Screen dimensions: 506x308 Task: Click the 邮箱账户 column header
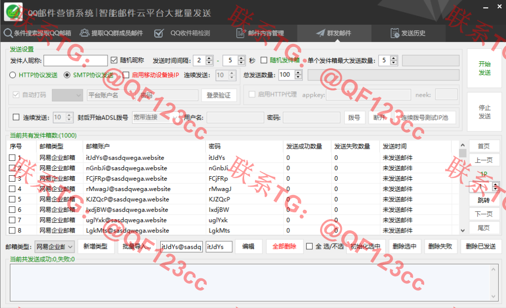click(144, 146)
